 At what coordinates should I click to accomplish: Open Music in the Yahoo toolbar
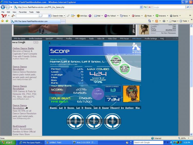148,16
